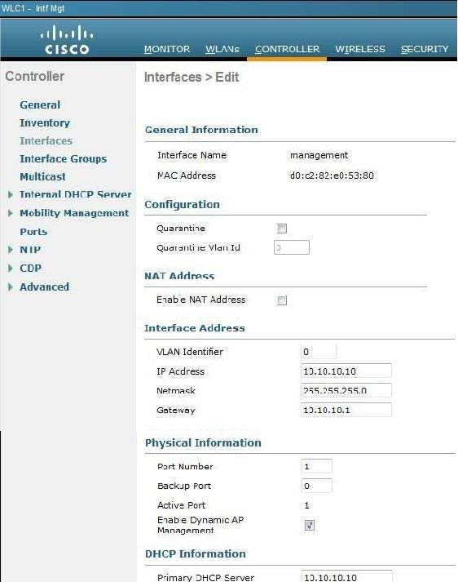Tick the Quarantine checkbox
The width and height of the screenshot is (458, 582).
coord(282,229)
